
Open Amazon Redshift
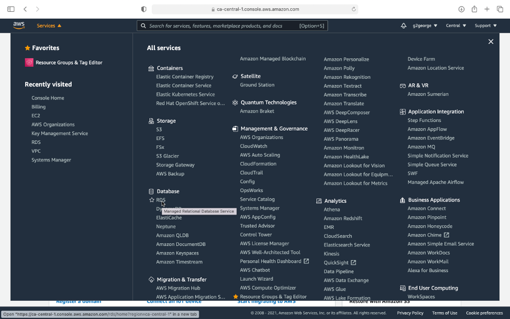pyautogui.click(x=343, y=218)
